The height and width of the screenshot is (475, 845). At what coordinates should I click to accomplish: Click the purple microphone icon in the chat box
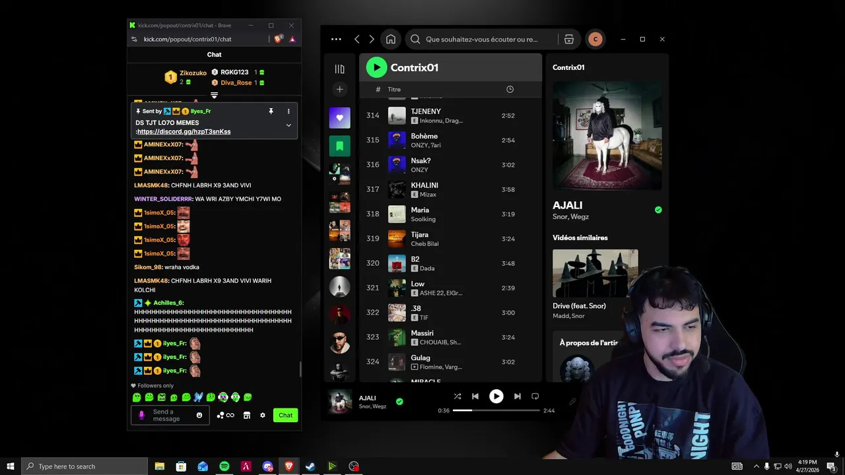(141, 415)
